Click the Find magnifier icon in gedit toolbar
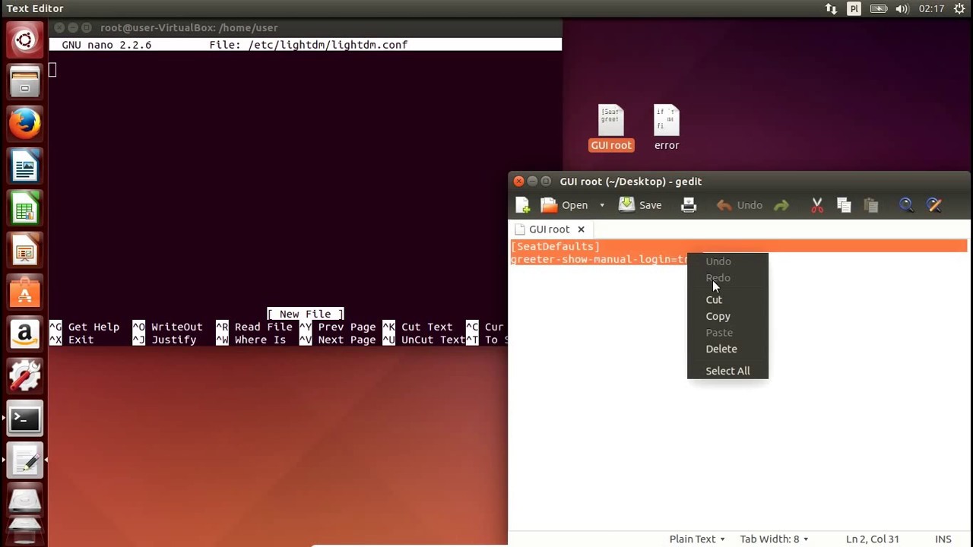Screen dimensions: 973x547 pyautogui.click(x=906, y=205)
